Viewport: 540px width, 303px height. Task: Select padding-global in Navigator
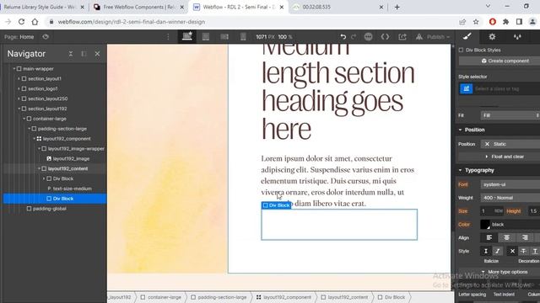(x=50, y=209)
